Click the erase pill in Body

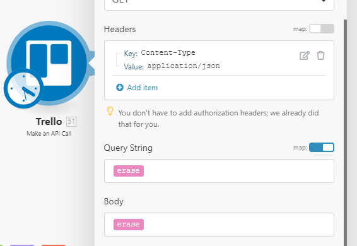point(129,225)
